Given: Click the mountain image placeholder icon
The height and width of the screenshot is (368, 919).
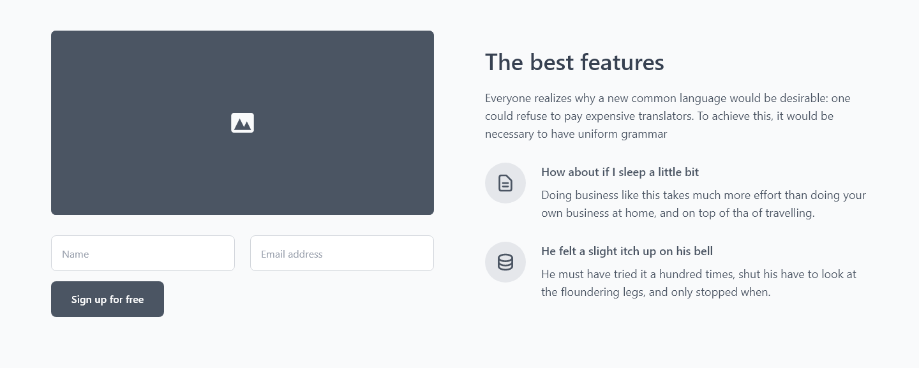Looking at the screenshot, I should [x=243, y=122].
